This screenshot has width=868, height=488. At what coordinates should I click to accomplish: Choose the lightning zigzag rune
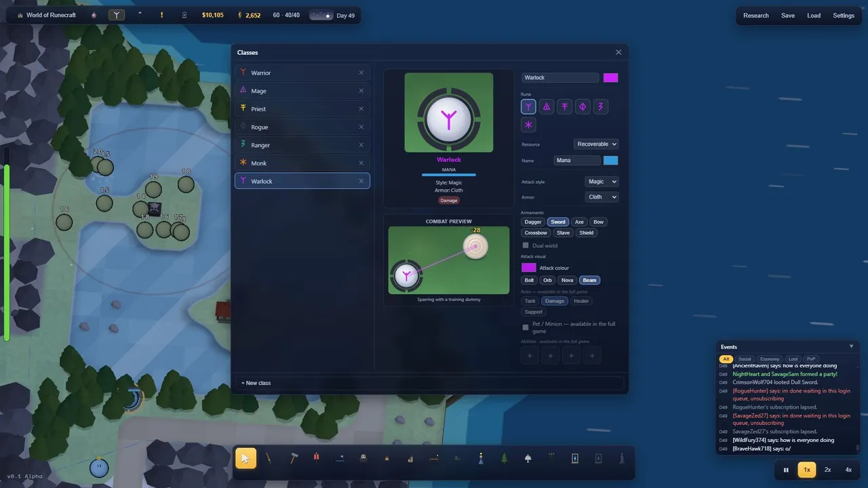pyautogui.click(x=599, y=106)
